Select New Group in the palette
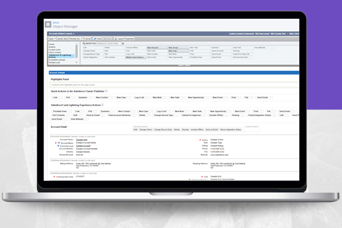The image size is (342, 228). 178,47
